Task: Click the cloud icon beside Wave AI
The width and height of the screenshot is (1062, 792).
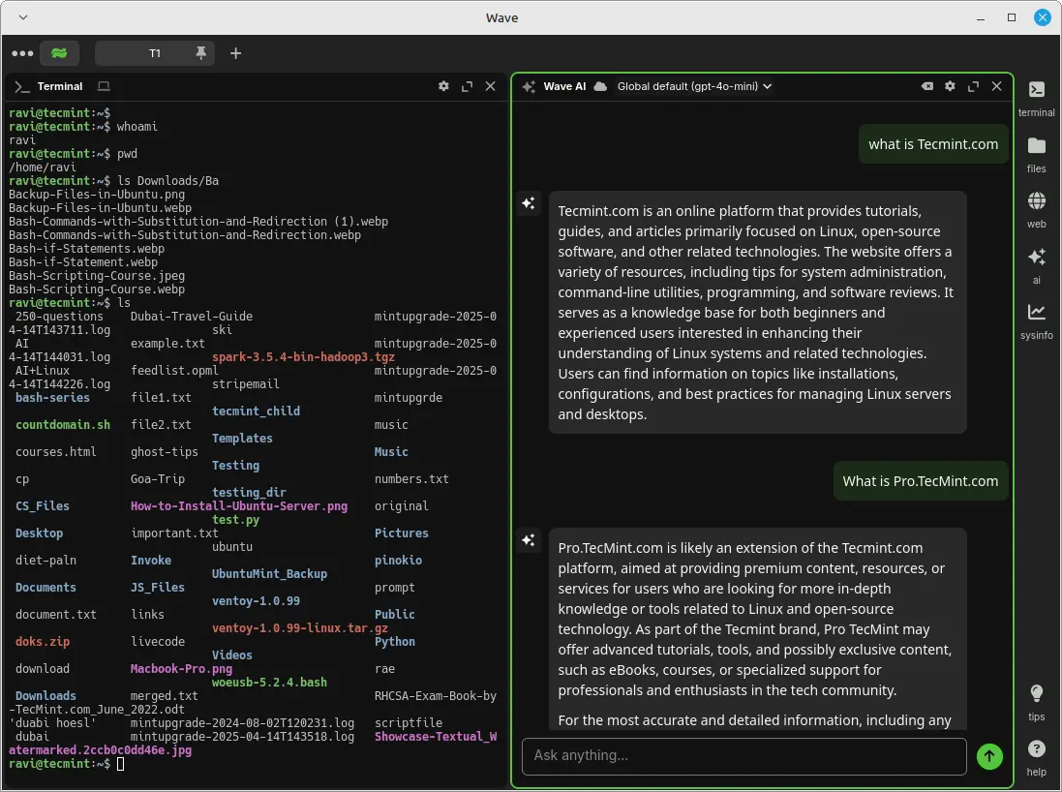Action: coord(600,86)
